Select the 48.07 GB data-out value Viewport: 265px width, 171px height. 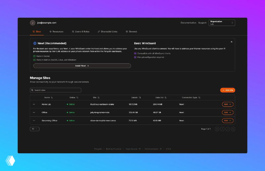coord(157,112)
